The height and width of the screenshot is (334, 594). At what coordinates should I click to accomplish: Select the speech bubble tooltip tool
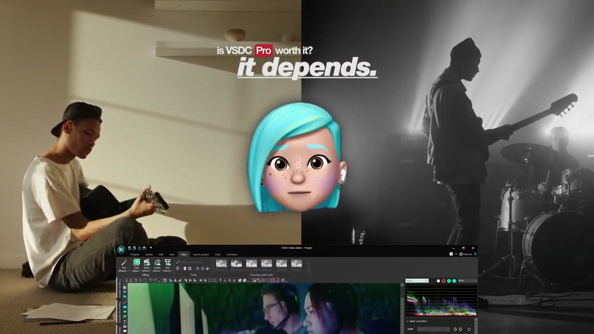tap(125, 331)
